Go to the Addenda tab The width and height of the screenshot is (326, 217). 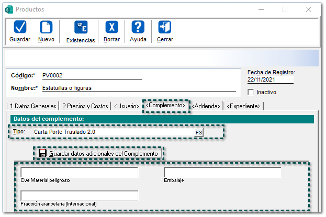click(x=206, y=106)
